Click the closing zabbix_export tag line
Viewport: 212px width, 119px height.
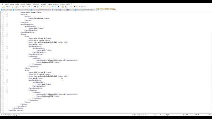tap(16, 110)
